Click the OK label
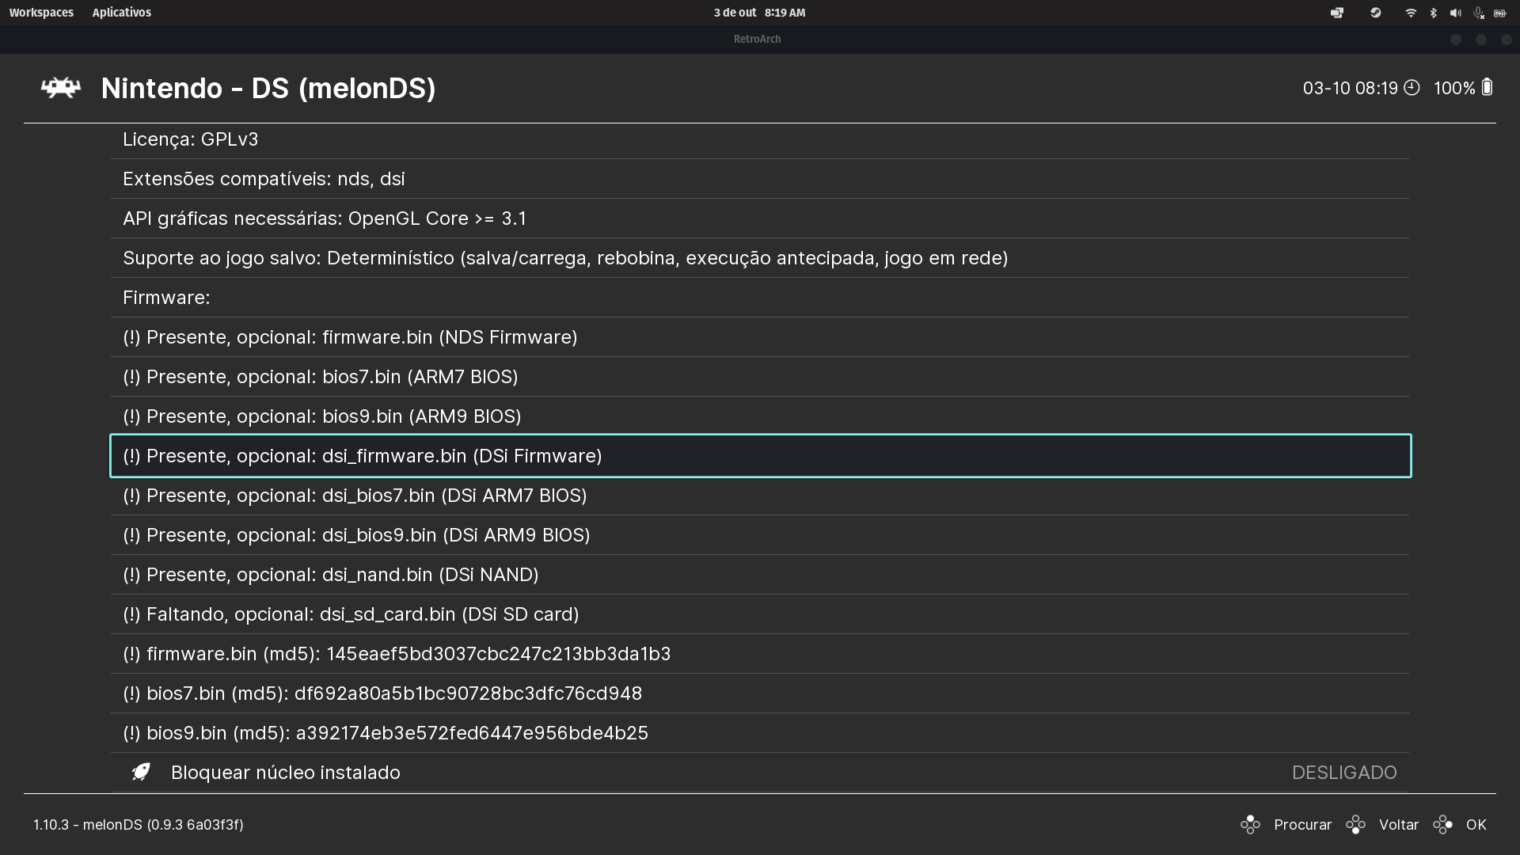Image resolution: width=1520 pixels, height=855 pixels. tap(1476, 825)
